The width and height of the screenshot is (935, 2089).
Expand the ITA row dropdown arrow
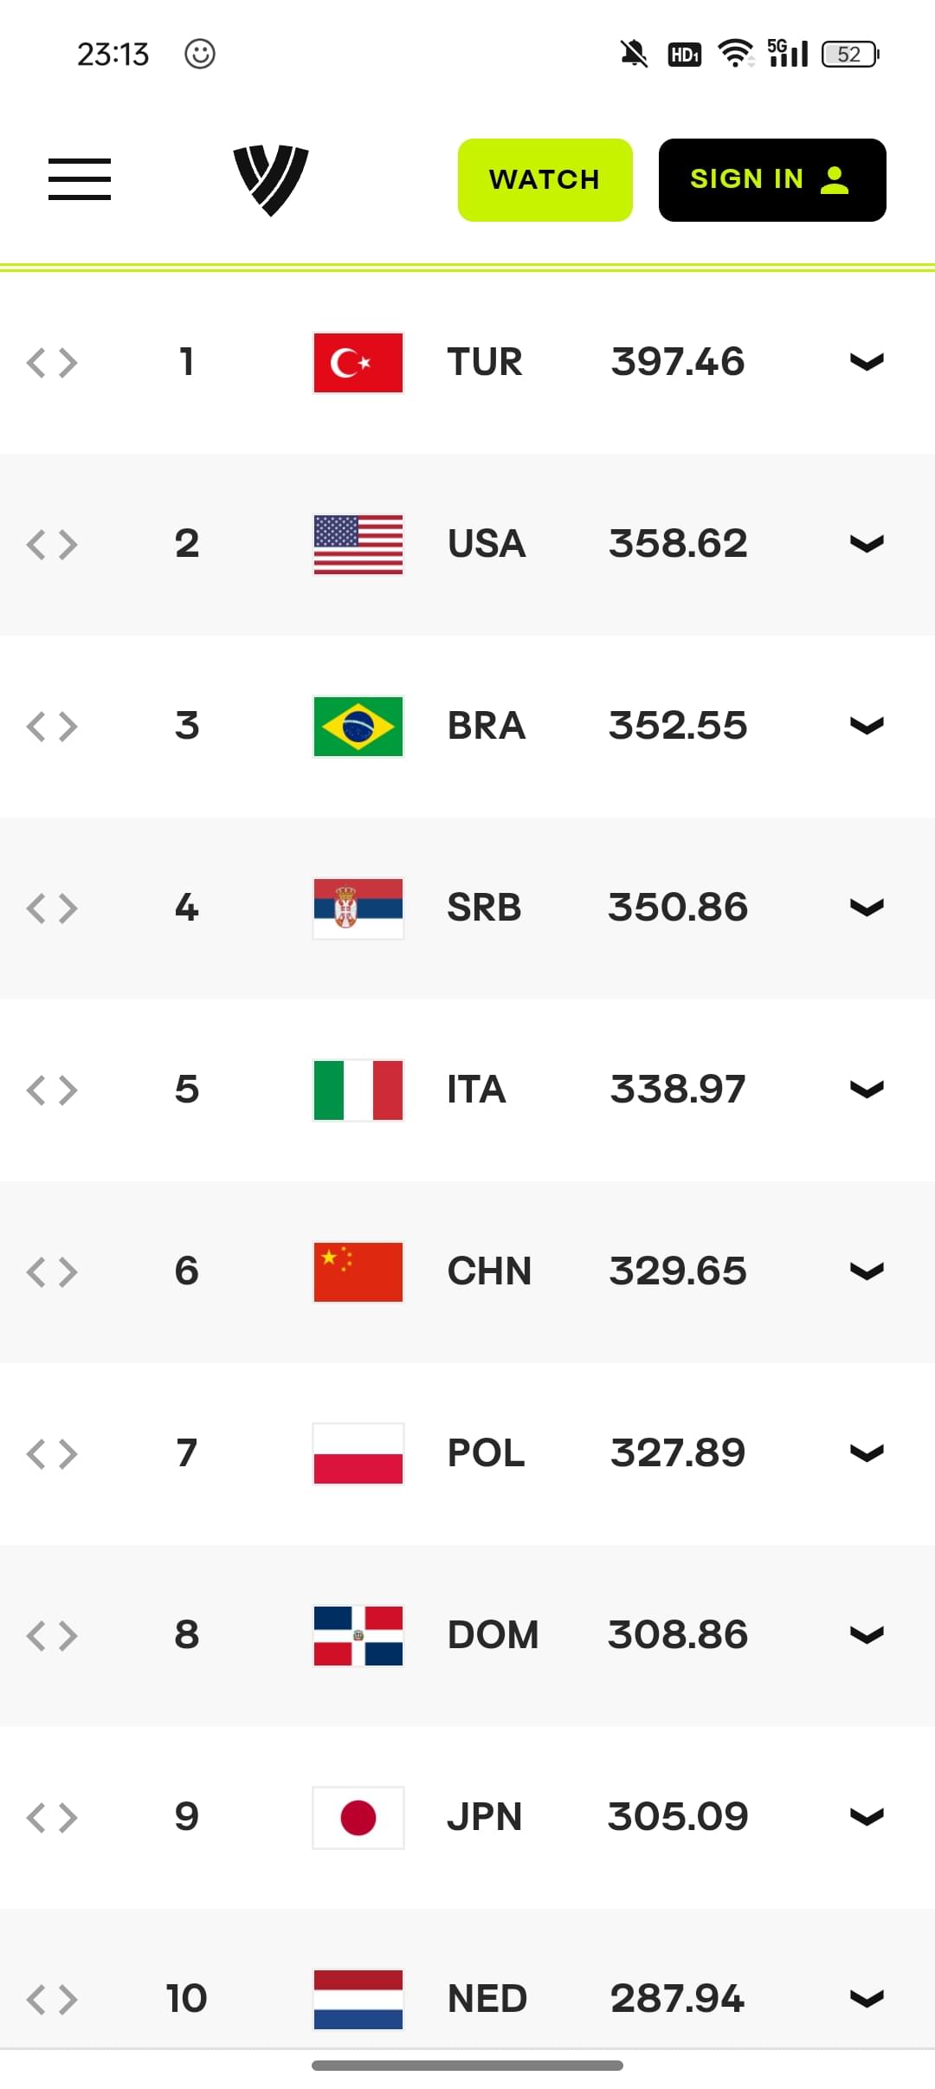point(867,1090)
